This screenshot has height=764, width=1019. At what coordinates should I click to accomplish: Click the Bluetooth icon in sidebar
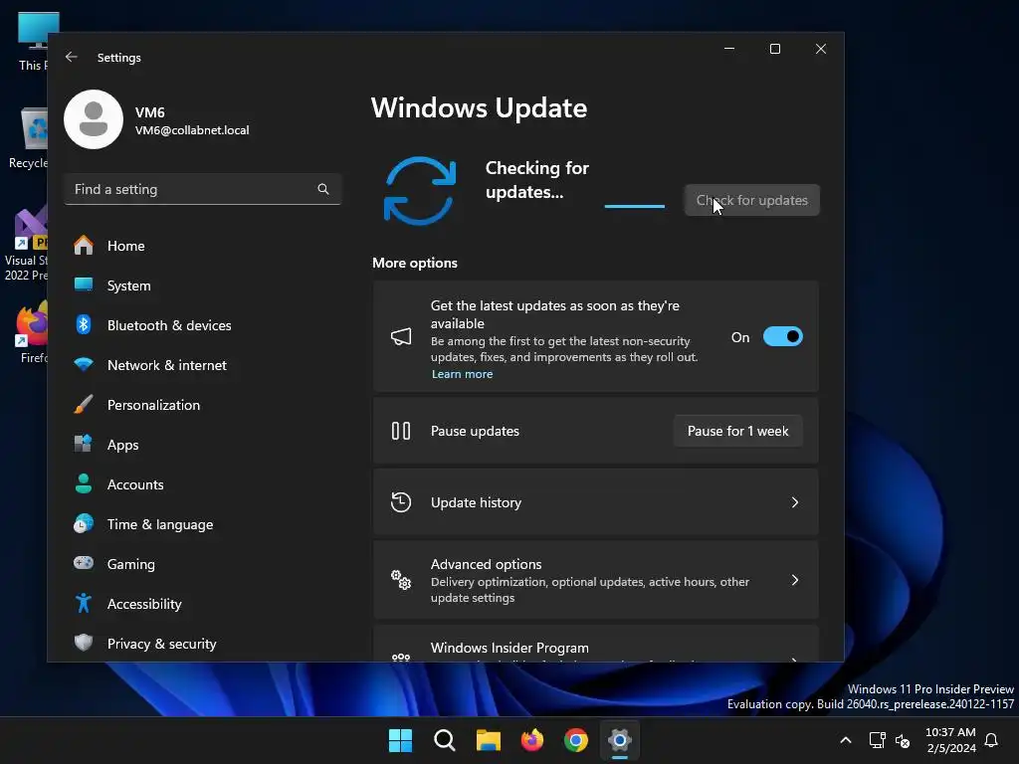[x=84, y=325]
